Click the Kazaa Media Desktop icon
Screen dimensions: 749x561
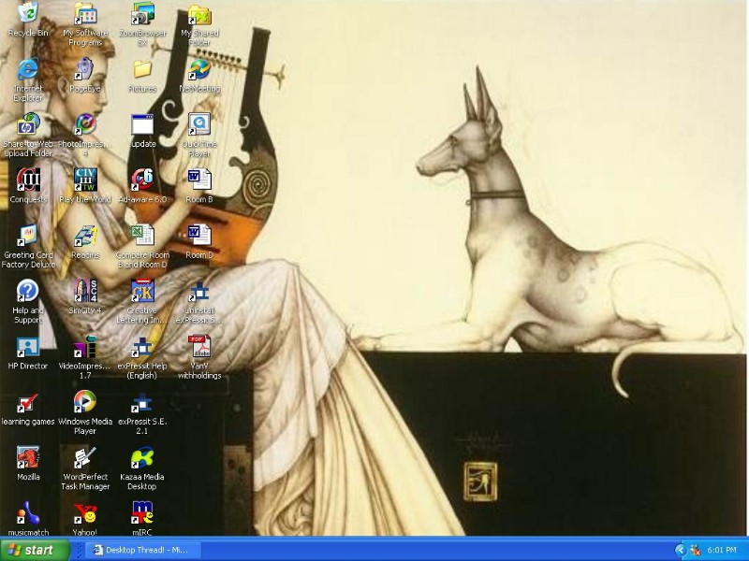coord(142,458)
